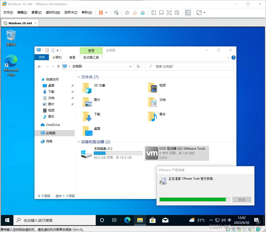Open customize quick access toolbar dropdown
This screenshot has height=232, width=266.
tap(57, 51)
